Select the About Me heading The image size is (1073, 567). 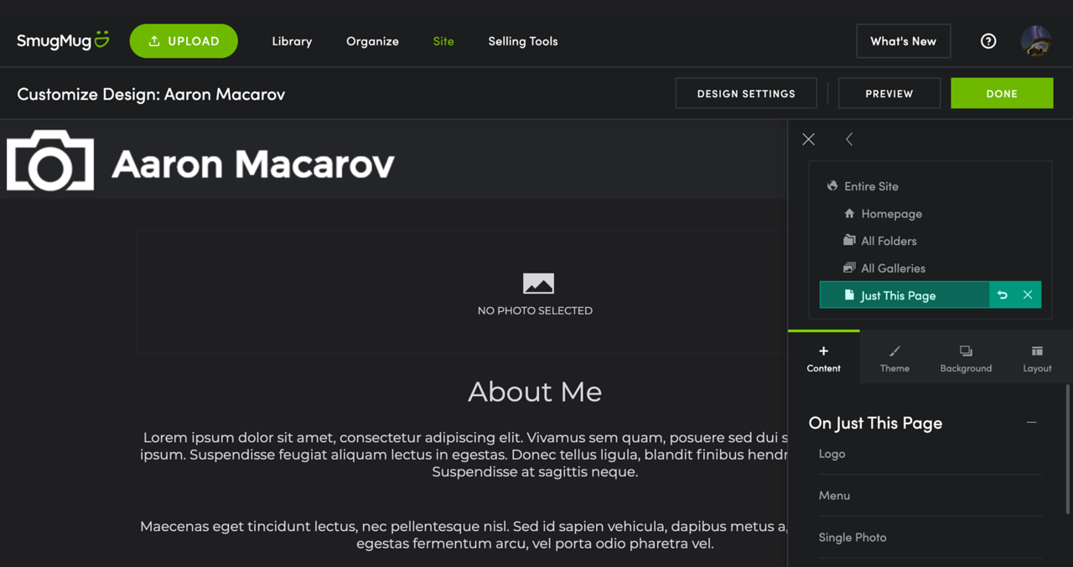point(535,392)
